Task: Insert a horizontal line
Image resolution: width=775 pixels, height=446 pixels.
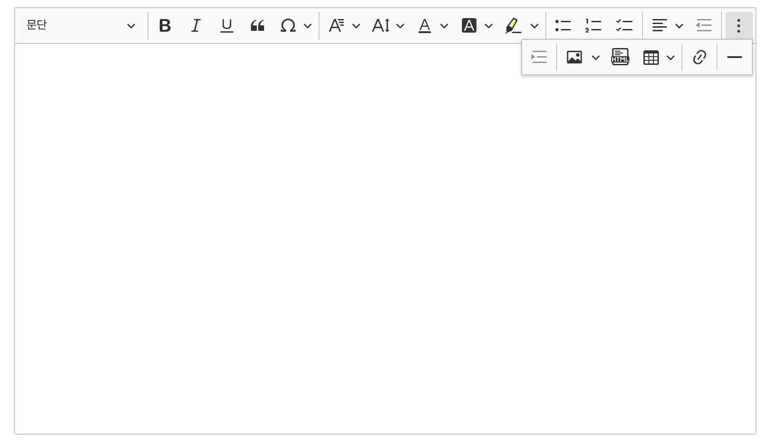Action: click(734, 58)
